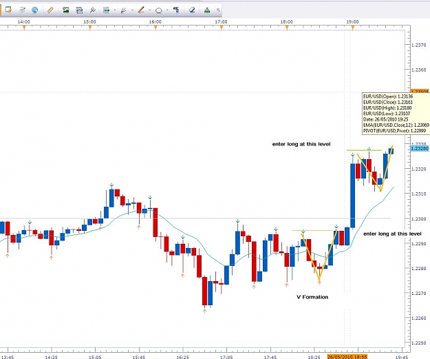Image resolution: width=430 pixels, height=359 pixels.
Task: Click the orange marker under 15:00
Action: click(x=90, y=27)
